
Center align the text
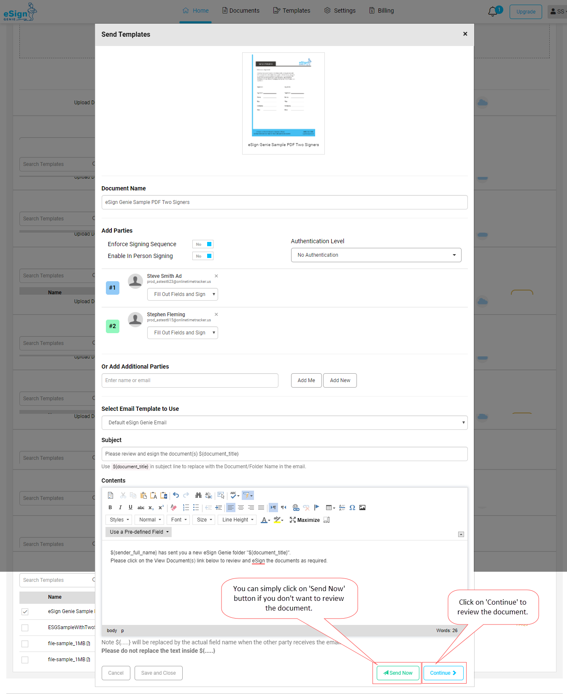coord(241,508)
